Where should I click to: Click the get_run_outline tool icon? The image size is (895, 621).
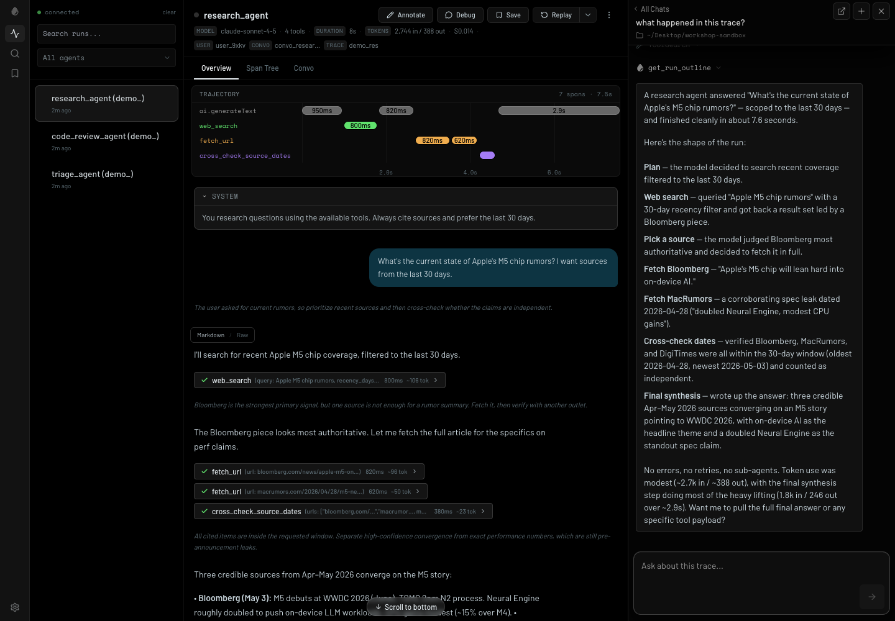[x=640, y=68]
